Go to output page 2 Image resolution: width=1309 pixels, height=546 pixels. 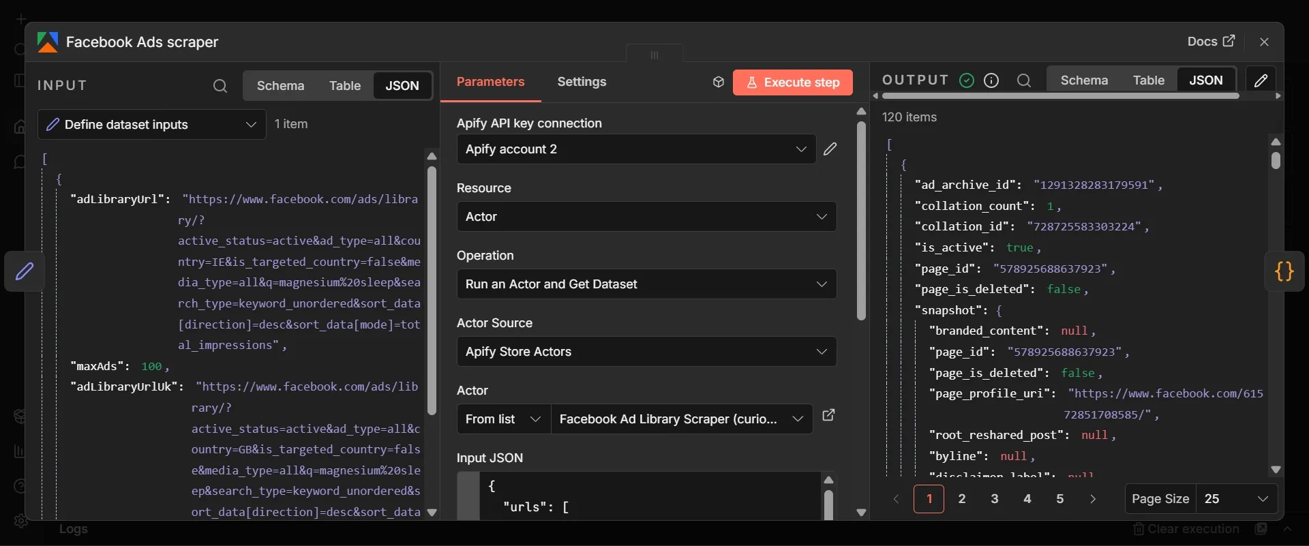(962, 499)
